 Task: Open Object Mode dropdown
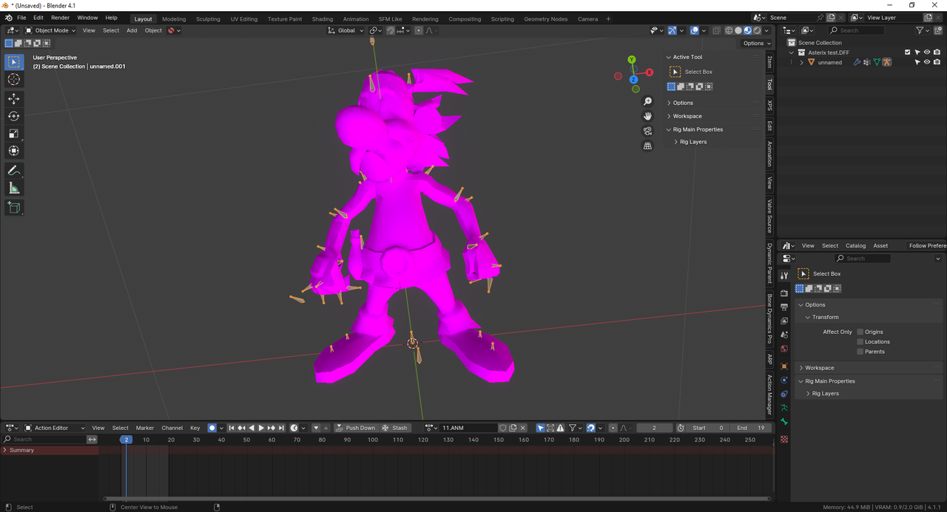pos(51,30)
